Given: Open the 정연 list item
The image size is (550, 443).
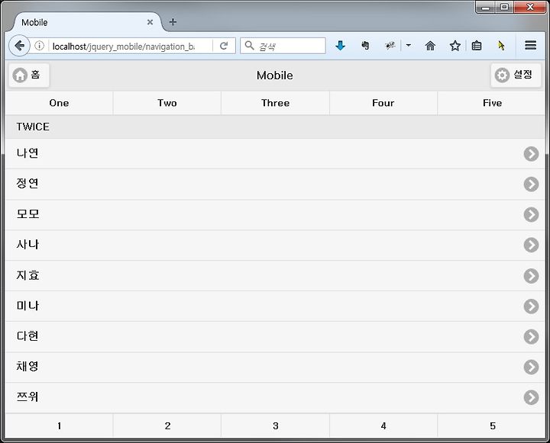Looking at the screenshot, I should pos(275,185).
